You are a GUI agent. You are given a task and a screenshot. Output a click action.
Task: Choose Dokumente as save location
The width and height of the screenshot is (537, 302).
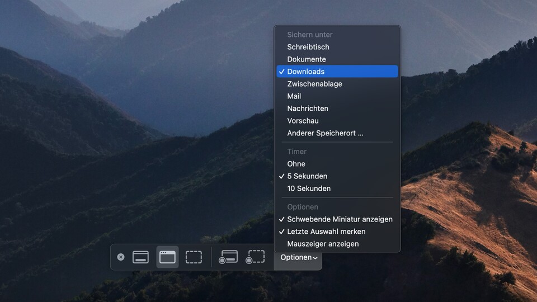click(337, 59)
